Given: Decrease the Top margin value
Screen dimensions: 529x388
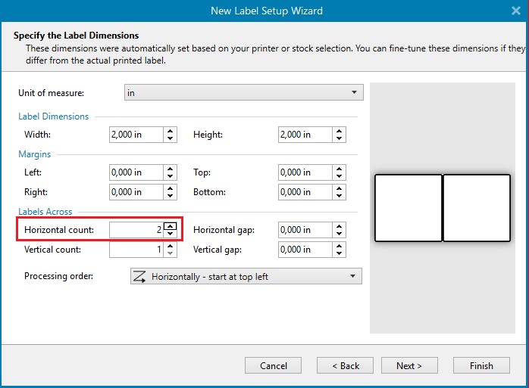Looking at the screenshot, I should pyautogui.click(x=340, y=177).
